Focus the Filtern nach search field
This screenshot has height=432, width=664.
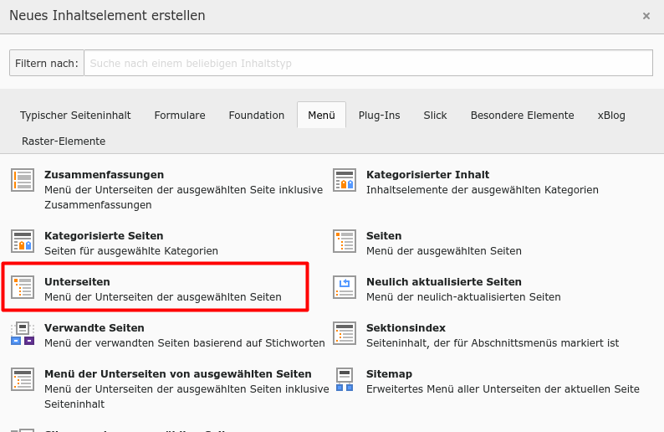tap(368, 63)
